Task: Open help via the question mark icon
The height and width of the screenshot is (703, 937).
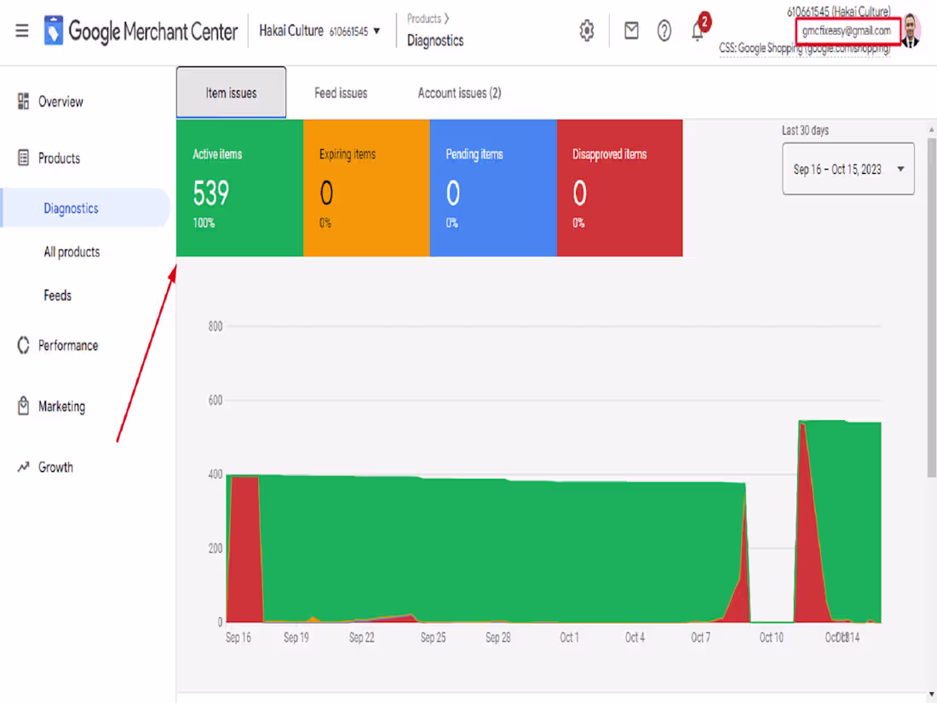Action: (x=664, y=31)
